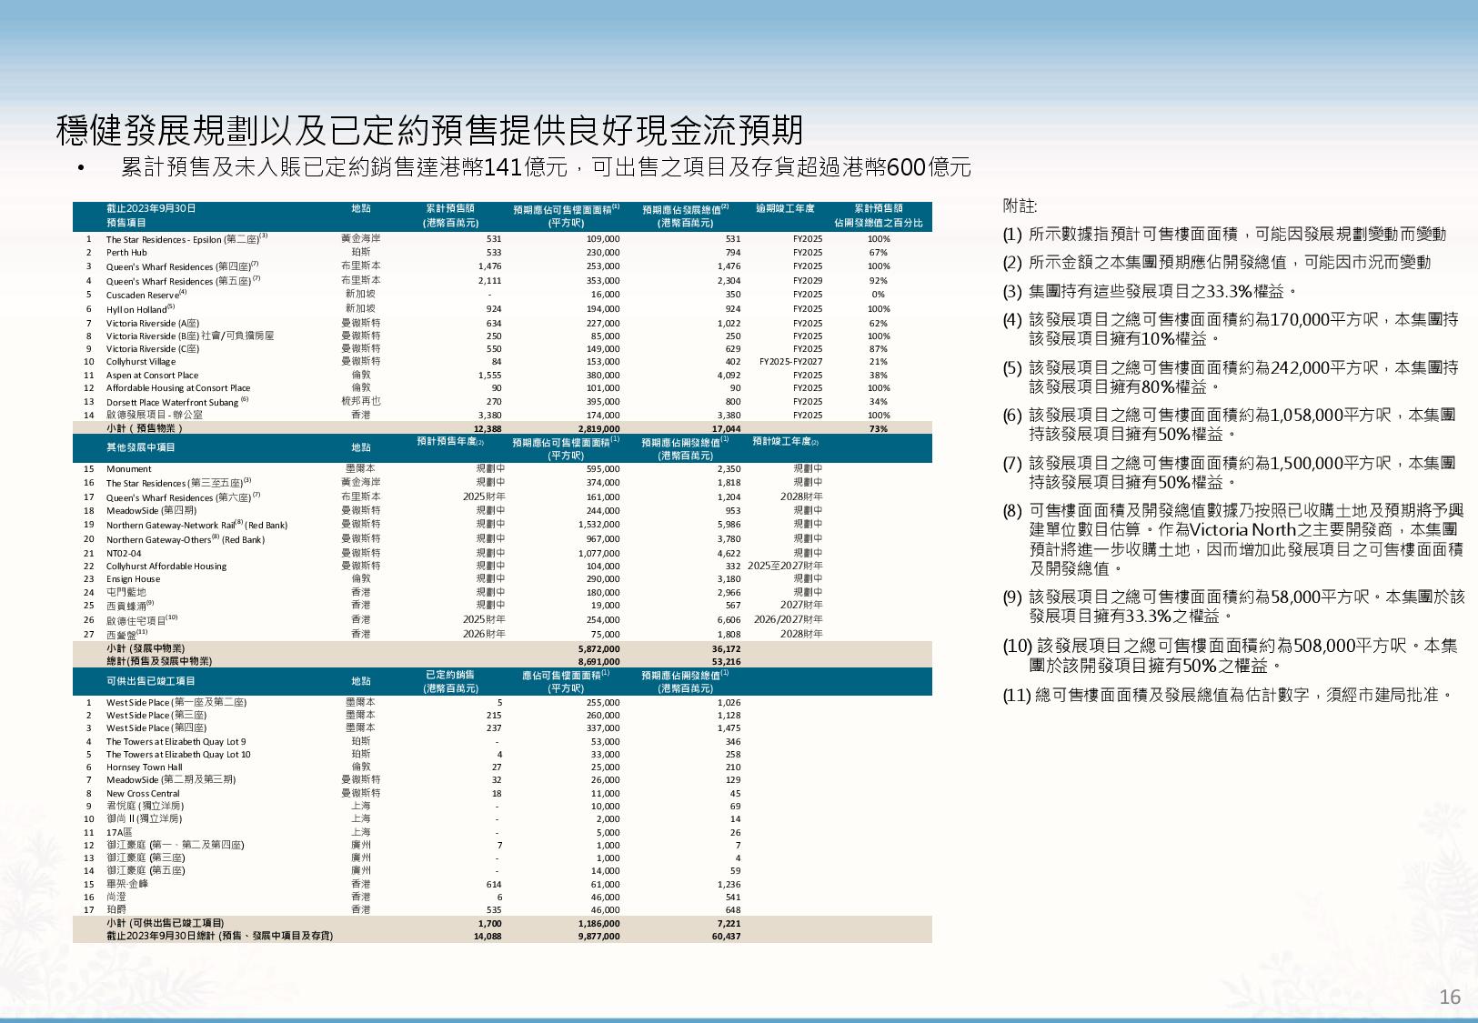Click the 小計（預售物業）subtotal label

pyautogui.click(x=144, y=427)
